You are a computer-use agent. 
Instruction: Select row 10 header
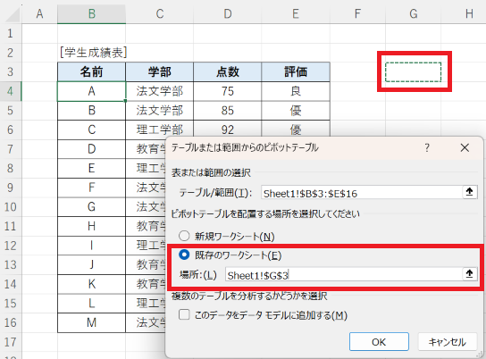11,207
